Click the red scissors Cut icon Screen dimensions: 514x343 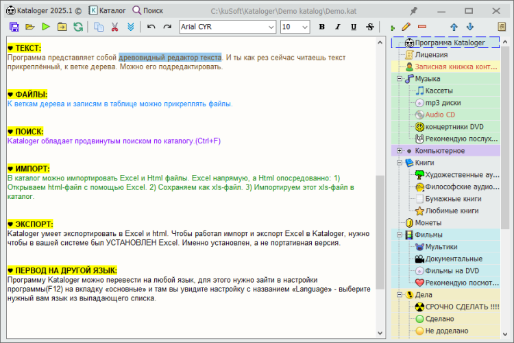click(x=114, y=27)
